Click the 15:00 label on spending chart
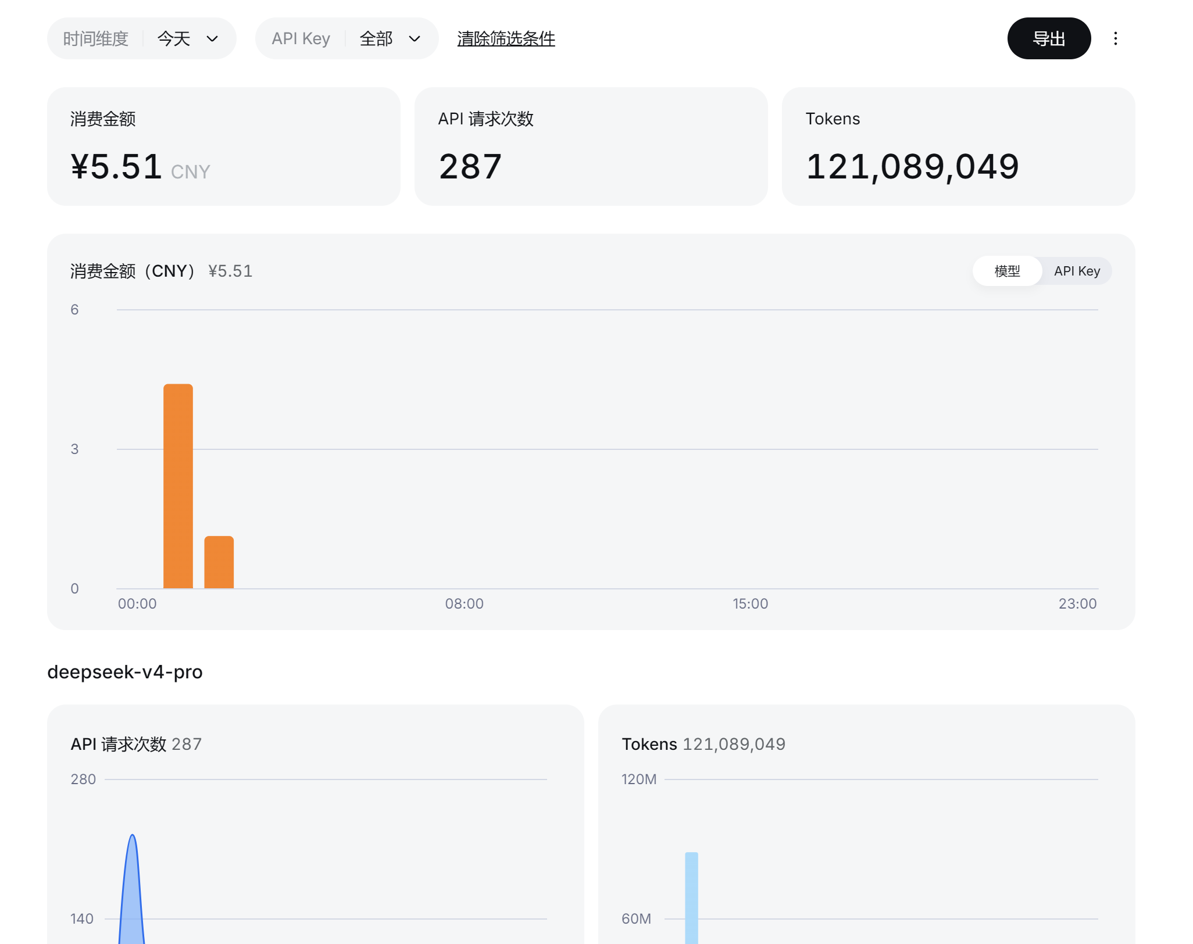This screenshot has width=1193, height=944. click(750, 603)
